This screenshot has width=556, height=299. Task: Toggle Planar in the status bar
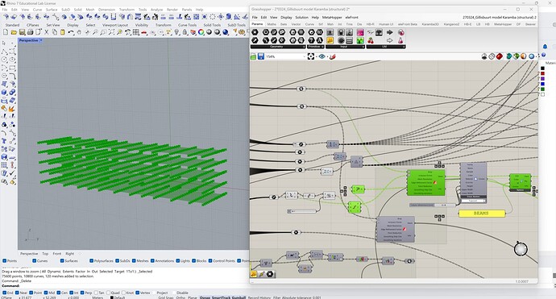[x=193, y=297]
